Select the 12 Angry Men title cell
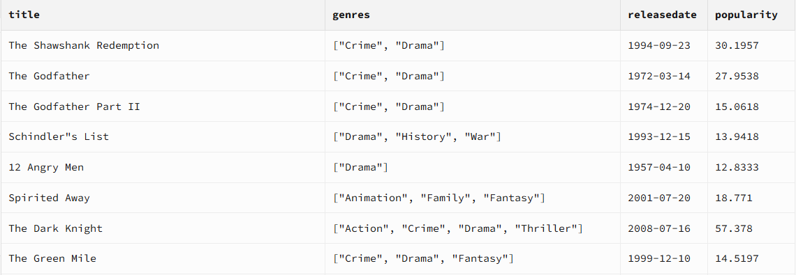The image size is (796, 275). click(163, 167)
